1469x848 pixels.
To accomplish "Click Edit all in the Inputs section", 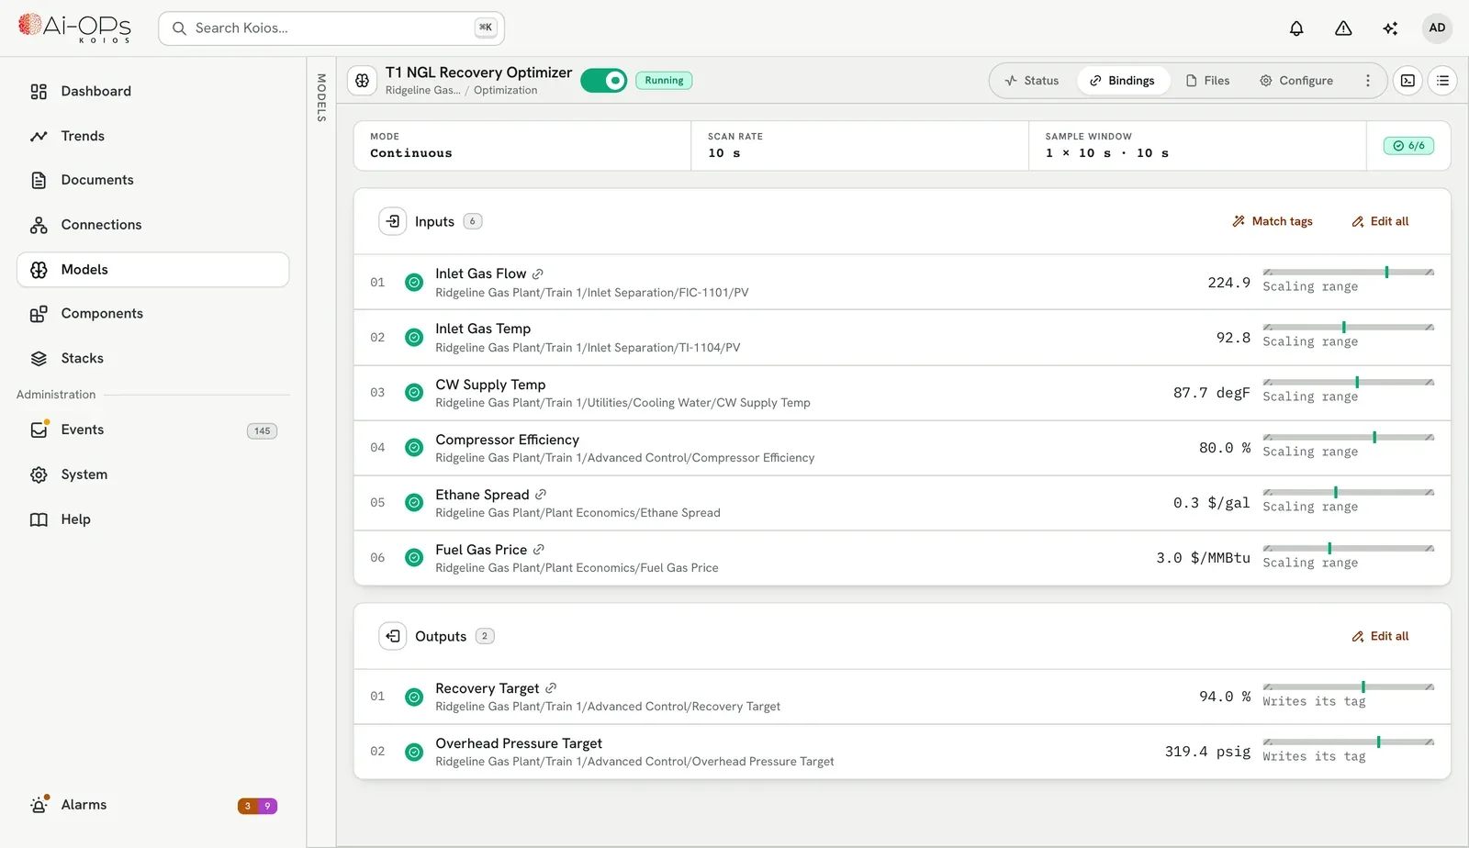I will point(1380,221).
